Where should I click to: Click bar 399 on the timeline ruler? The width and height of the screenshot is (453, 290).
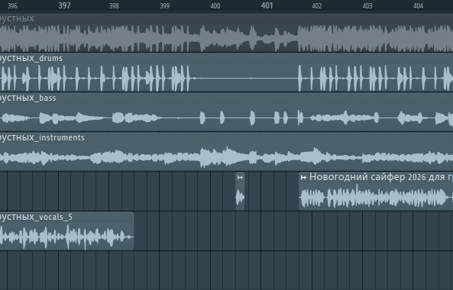pos(165,6)
